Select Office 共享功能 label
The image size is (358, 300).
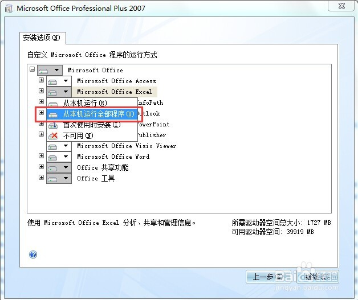103,167
